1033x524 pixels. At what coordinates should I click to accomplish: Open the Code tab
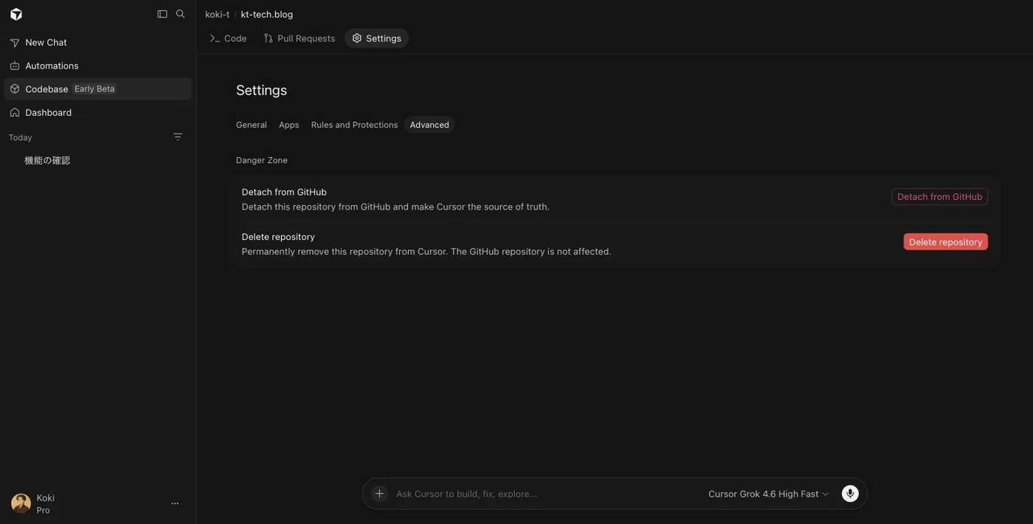(228, 38)
